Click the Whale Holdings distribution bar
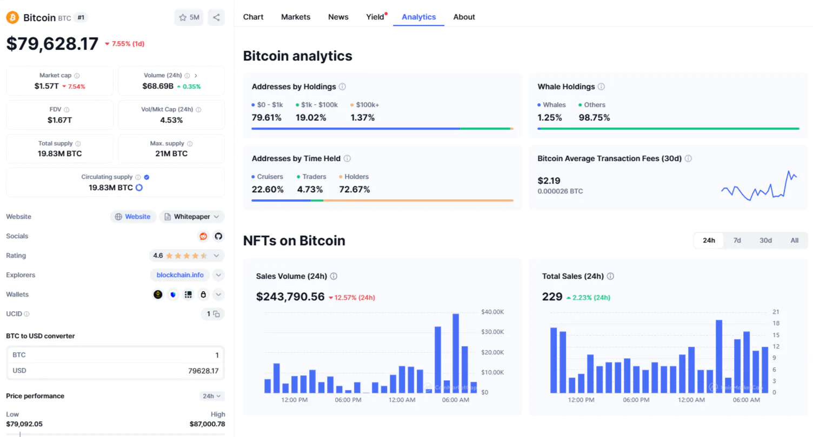The height and width of the screenshot is (437, 813). tap(668, 129)
